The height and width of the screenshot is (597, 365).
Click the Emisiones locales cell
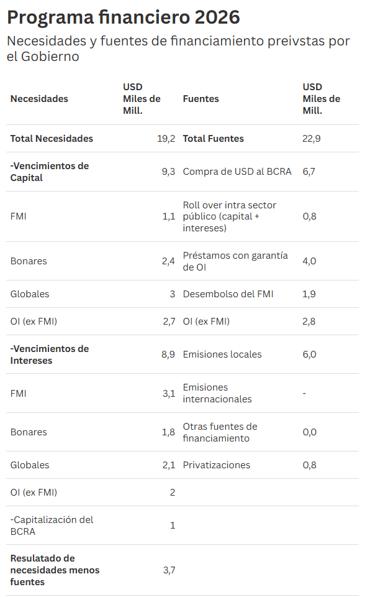tap(222, 354)
